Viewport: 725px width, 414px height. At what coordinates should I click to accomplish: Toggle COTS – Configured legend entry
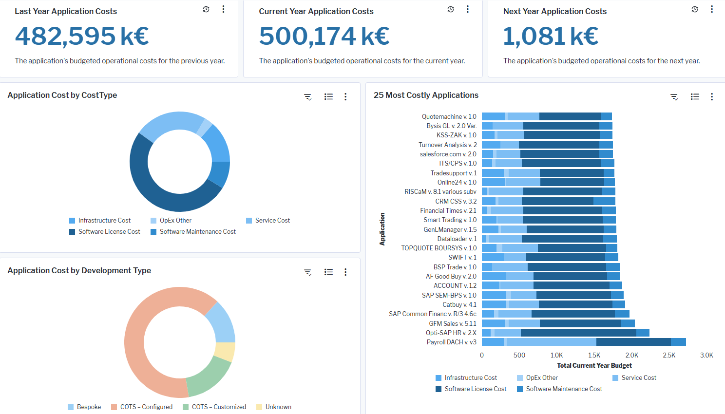(x=146, y=407)
